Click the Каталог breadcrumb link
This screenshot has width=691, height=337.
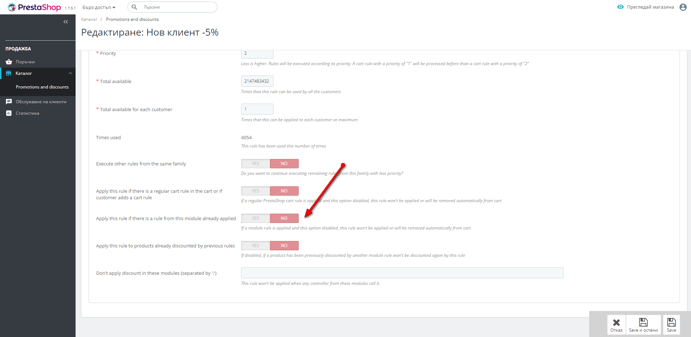point(89,19)
